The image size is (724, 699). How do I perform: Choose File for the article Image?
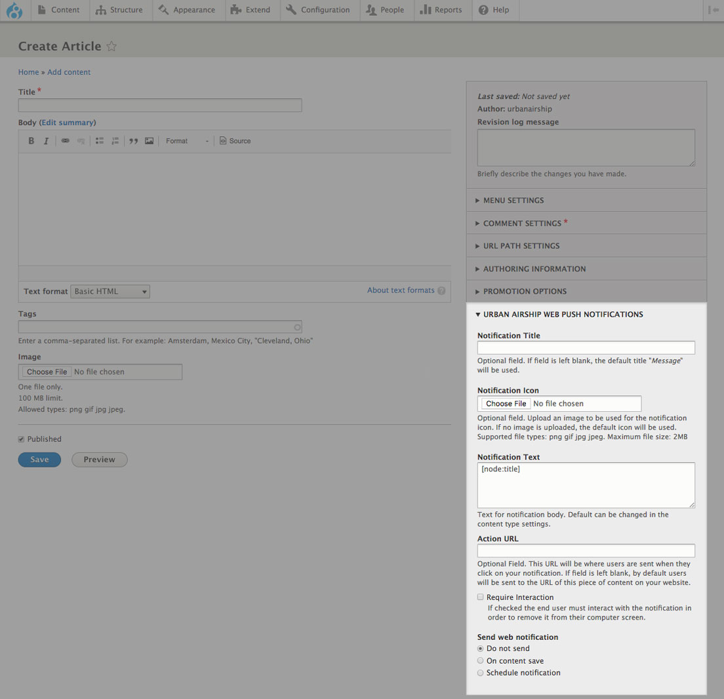coord(47,372)
